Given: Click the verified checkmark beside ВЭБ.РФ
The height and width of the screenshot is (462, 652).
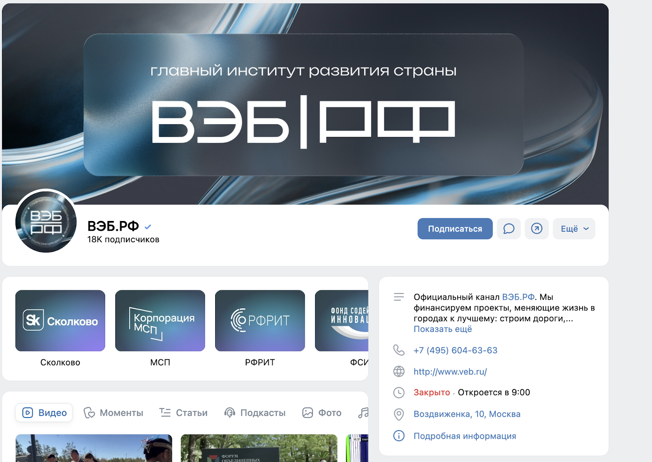Looking at the screenshot, I should 148,227.
